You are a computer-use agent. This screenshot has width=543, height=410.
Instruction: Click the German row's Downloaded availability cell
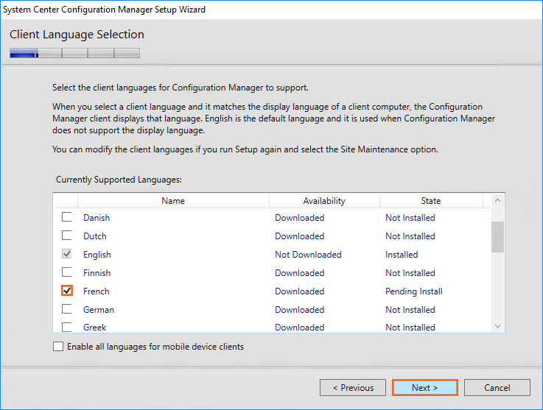point(300,310)
